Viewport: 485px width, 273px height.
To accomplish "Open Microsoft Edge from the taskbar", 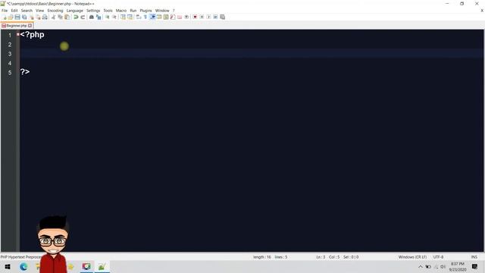I will coord(23,266).
